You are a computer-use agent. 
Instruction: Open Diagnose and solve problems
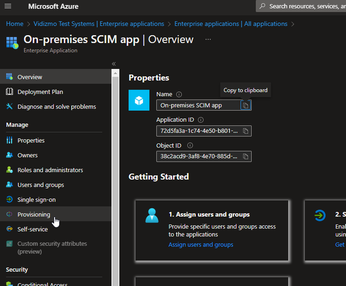tap(56, 106)
